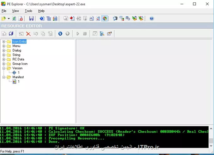Click the log panel scrollbar thumb
The width and height of the screenshot is (214, 155).
pyautogui.click(x=211, y=141)
